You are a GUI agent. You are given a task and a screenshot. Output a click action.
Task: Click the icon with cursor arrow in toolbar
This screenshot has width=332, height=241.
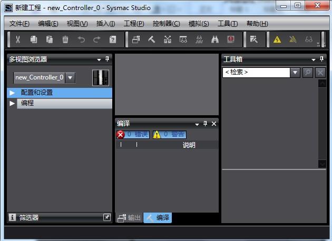coord(253,39)
